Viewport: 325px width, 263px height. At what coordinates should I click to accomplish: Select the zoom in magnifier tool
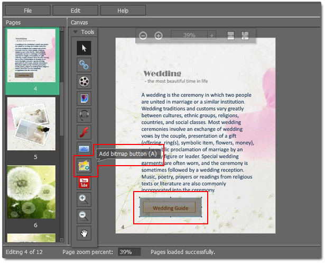point(84,199)
